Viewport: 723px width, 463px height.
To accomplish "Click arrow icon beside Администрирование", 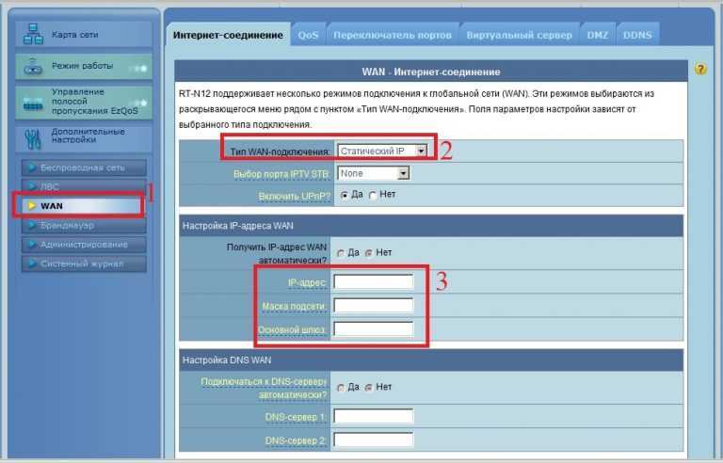I will coord(32,245).
